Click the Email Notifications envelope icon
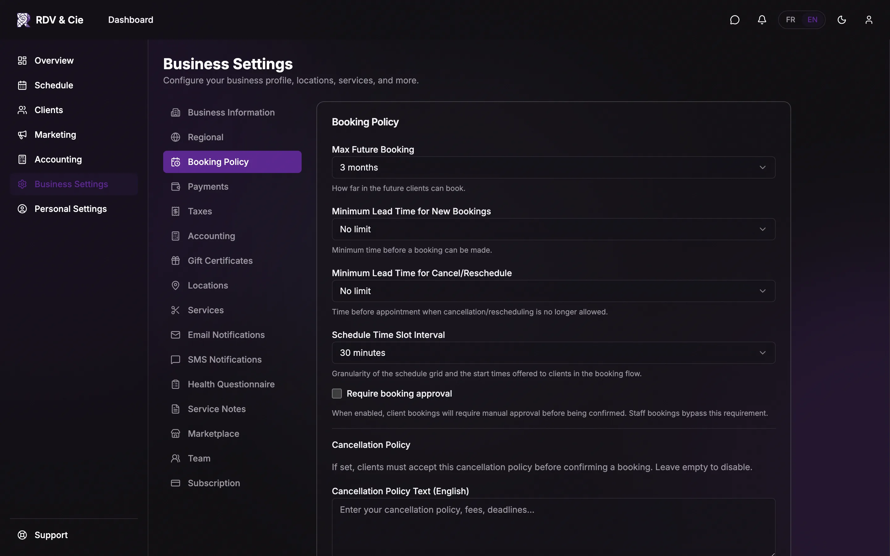The image size is (890, 556). point(176,335)
